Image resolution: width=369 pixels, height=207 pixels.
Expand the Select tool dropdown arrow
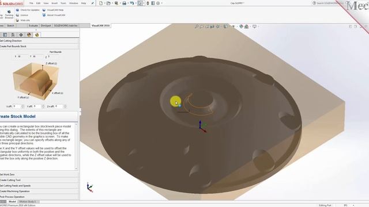click(144, 3)
